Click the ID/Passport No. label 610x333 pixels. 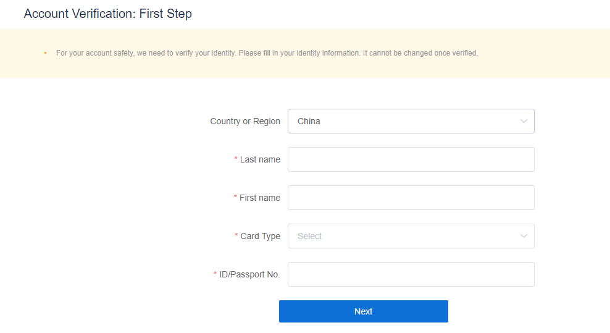(x=249, y=274)
